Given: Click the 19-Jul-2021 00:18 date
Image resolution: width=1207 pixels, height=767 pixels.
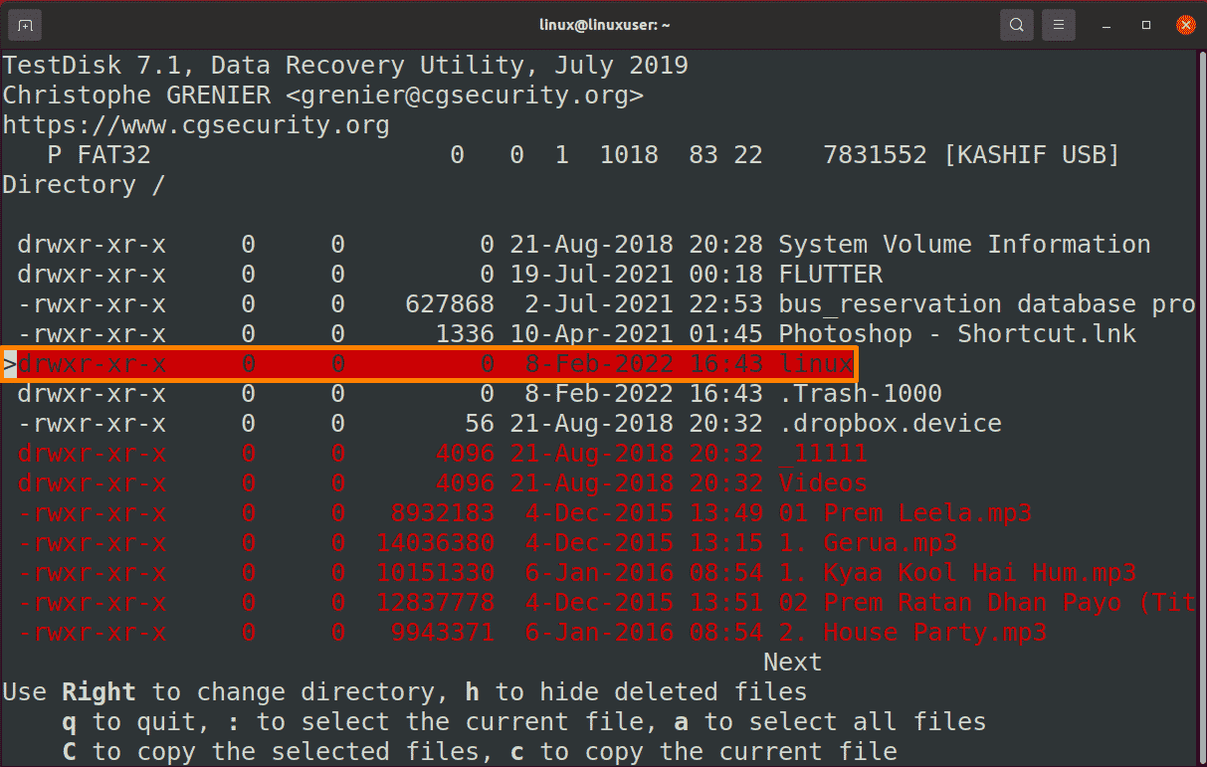Looking at the screenshot, I should [x=637, y=275].
